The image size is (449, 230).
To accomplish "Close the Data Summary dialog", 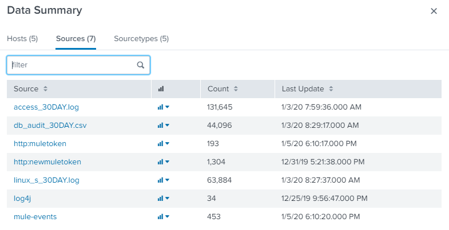I will (434, 11).
